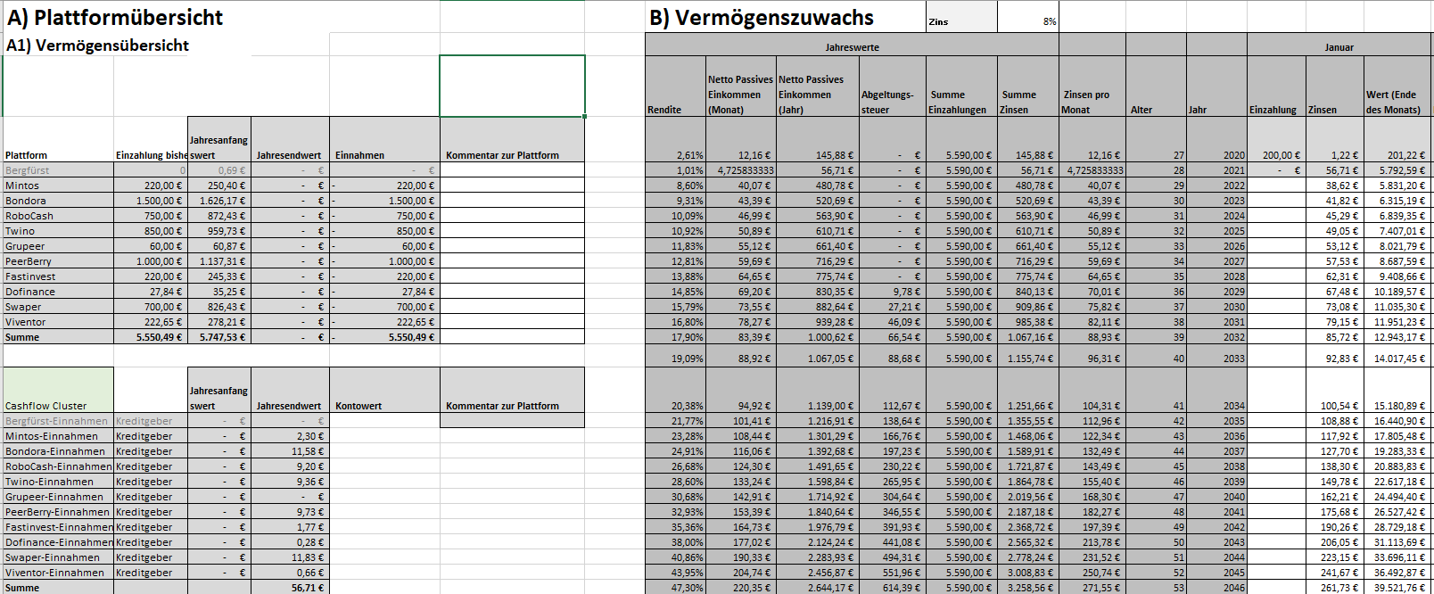Select the 8% Zins value cell
Viewport: 1434px width, 594px height.
pos(1027,21)
